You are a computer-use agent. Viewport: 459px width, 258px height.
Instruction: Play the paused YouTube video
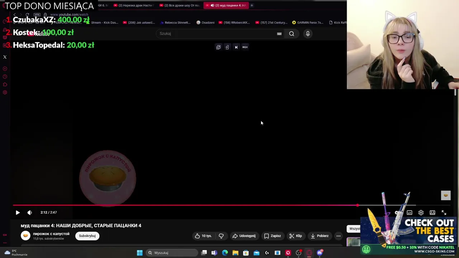point(18,212)
